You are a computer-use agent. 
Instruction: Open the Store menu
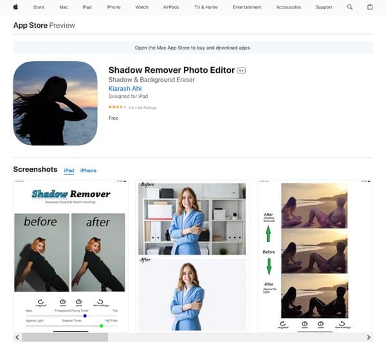[39, 7]
